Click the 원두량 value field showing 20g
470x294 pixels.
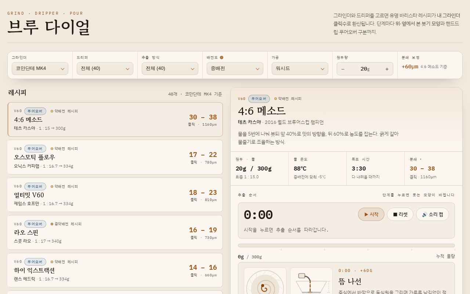click(365, 69)
